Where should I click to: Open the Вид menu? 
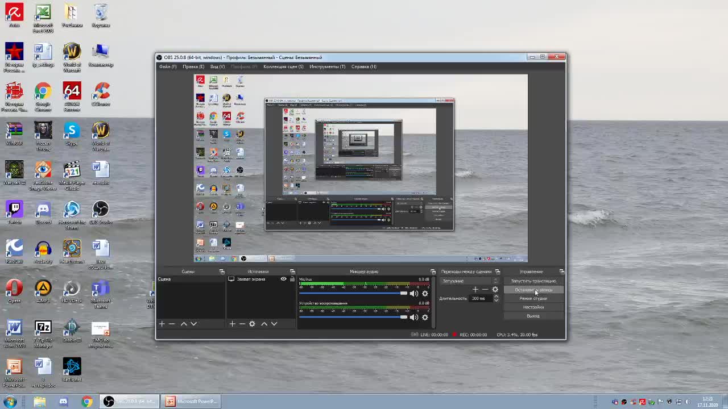pyautogui.click(x=217, y=66)
